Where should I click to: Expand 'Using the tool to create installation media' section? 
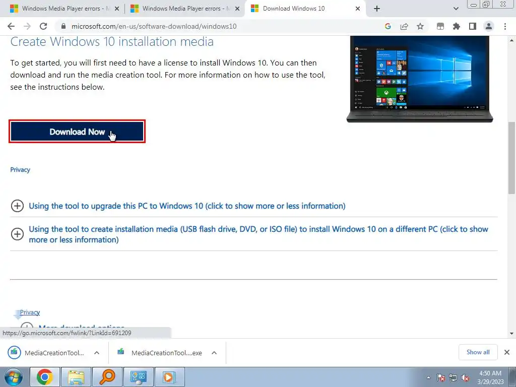pyautogui.click(x=259, y=234)
